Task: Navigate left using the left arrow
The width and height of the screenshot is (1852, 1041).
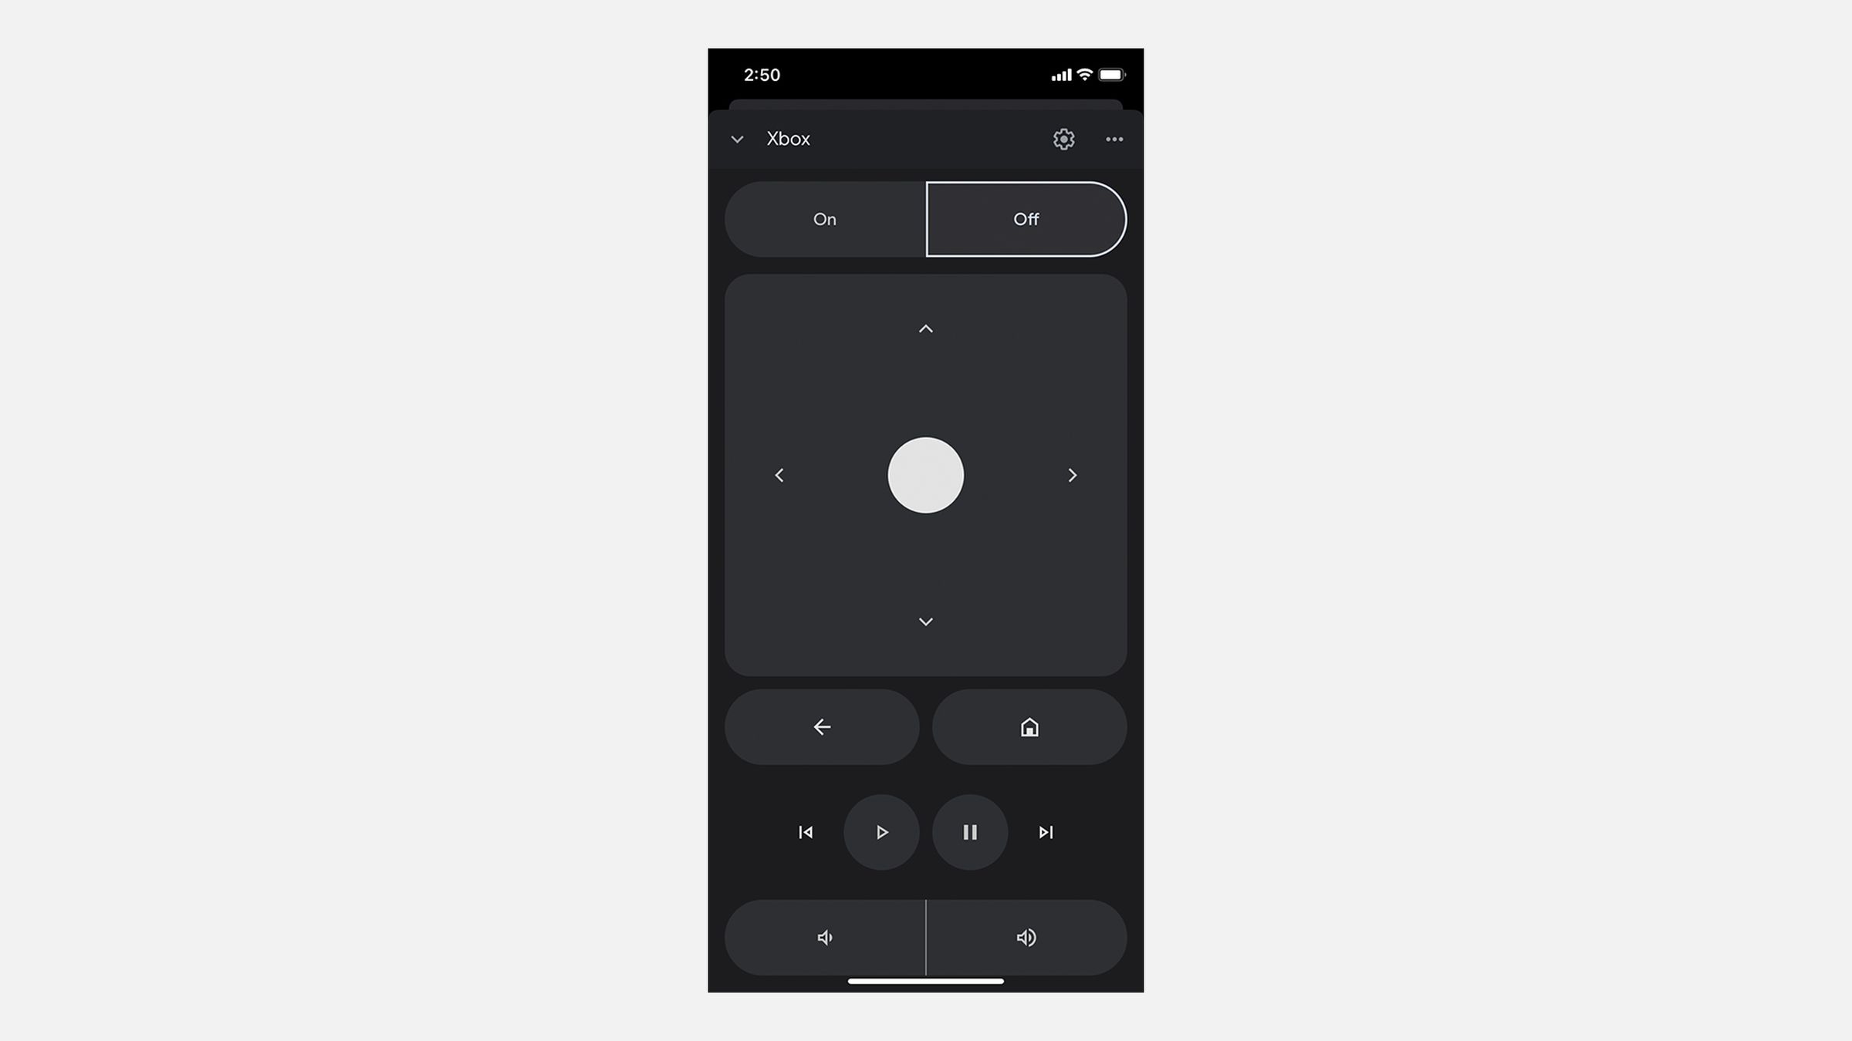Action: coord(779,475)
